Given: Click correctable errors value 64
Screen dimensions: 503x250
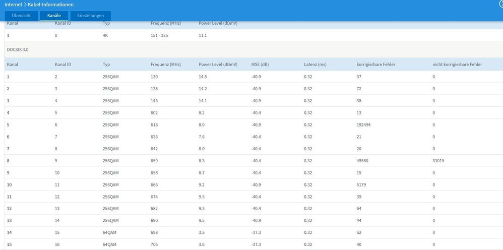Looking at the screenshot, I should tap(359, 209).
